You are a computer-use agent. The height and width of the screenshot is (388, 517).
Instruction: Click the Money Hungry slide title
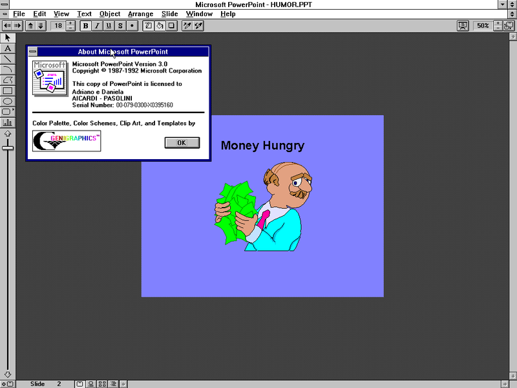pos(262,145)
